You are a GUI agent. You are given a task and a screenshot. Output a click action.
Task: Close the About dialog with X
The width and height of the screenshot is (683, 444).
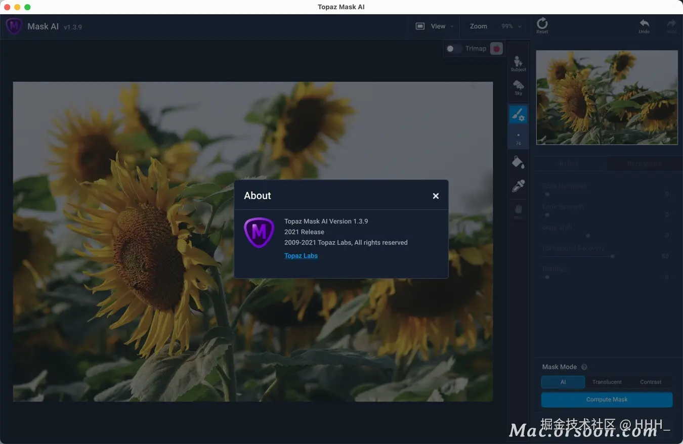tap(436, 196)
